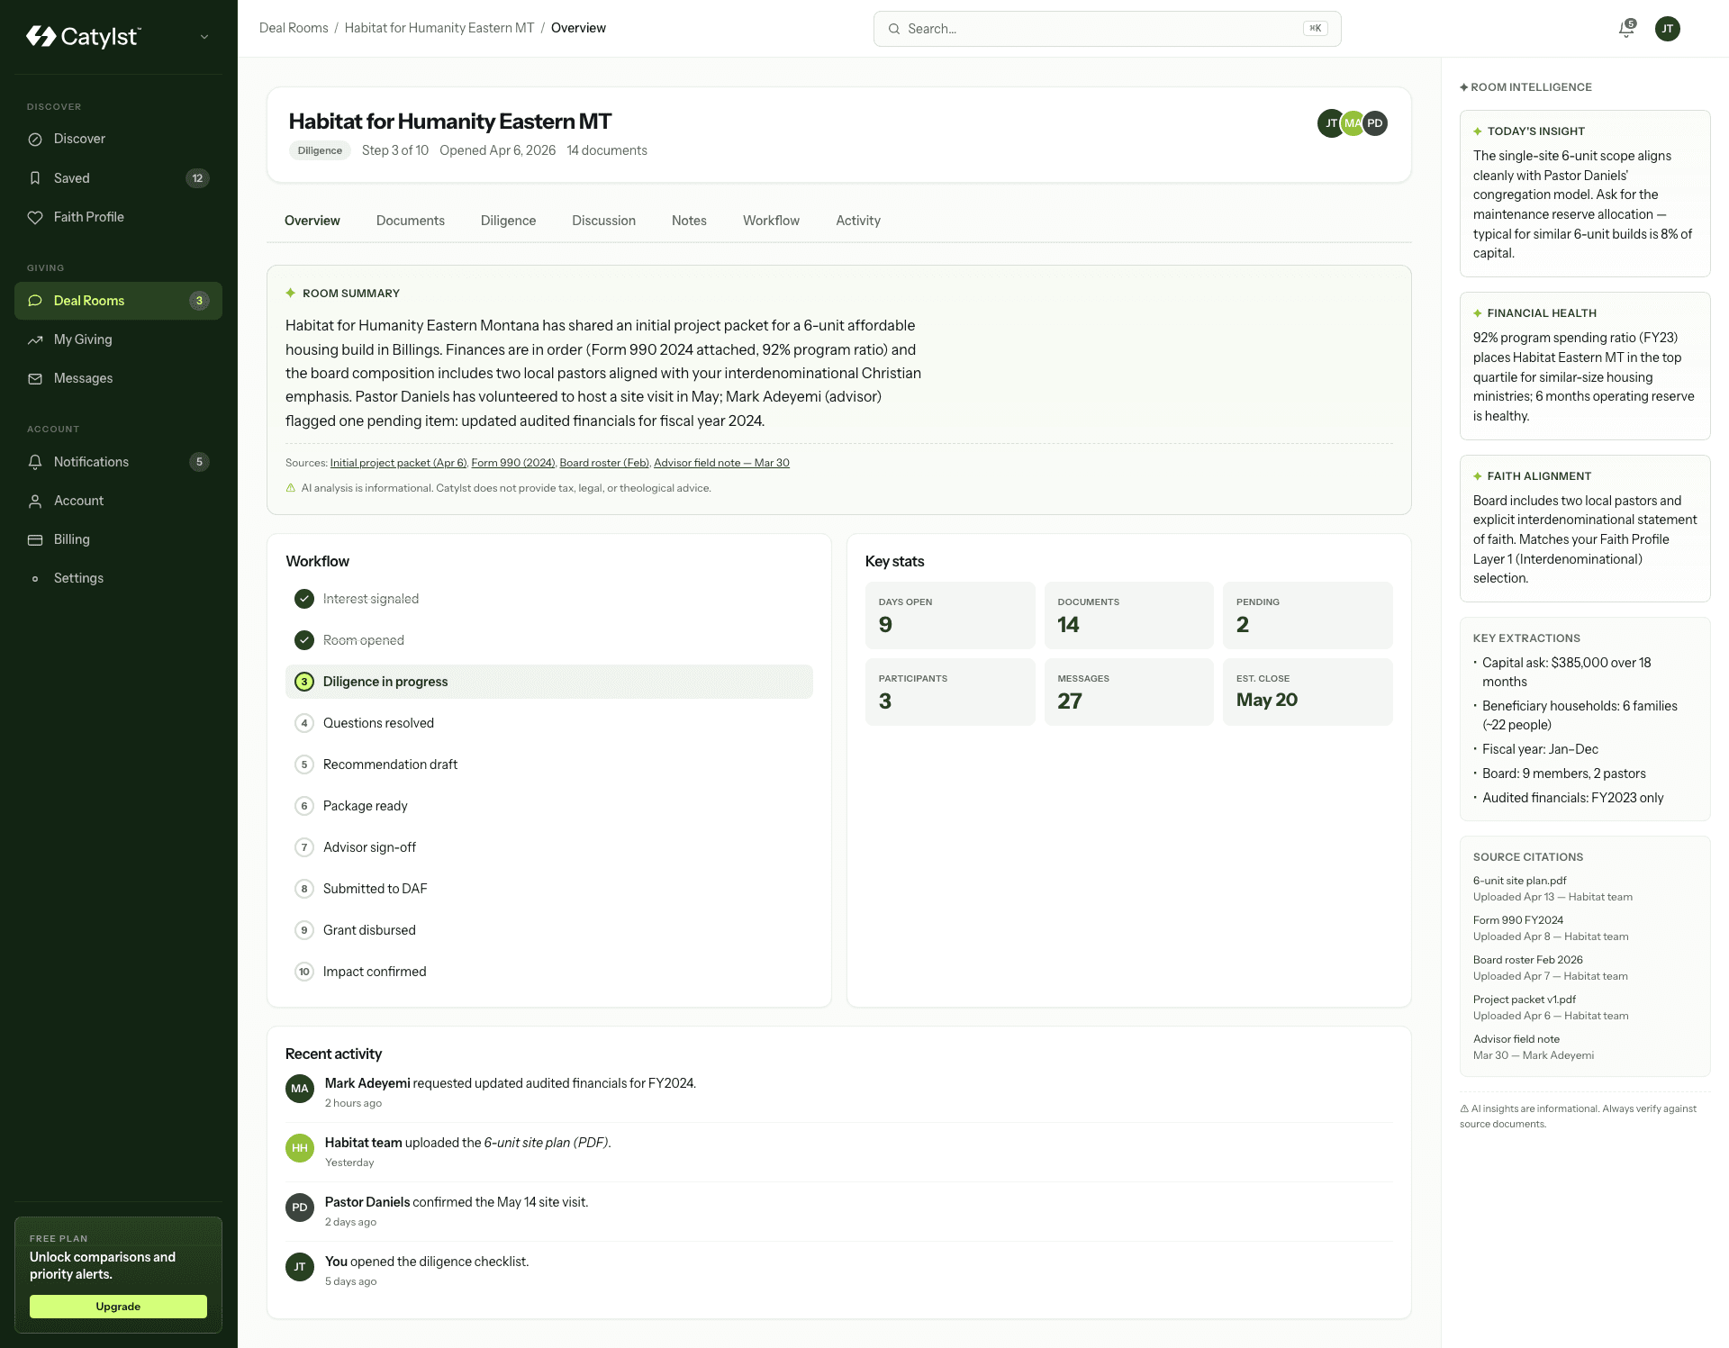This screenshot has width=1729, height=1348.
Task: Select Impact confirmed step 10
Action: [x=548, y=972]
